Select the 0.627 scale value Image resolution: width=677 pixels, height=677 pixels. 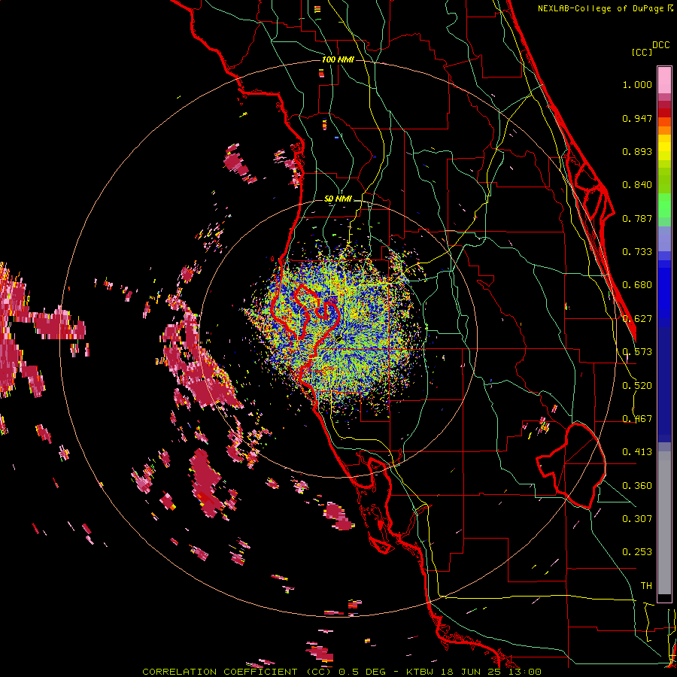click(x=637, y=319)
